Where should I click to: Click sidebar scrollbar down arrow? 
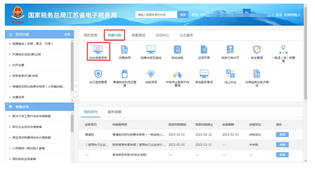click(x=72, y=100)
